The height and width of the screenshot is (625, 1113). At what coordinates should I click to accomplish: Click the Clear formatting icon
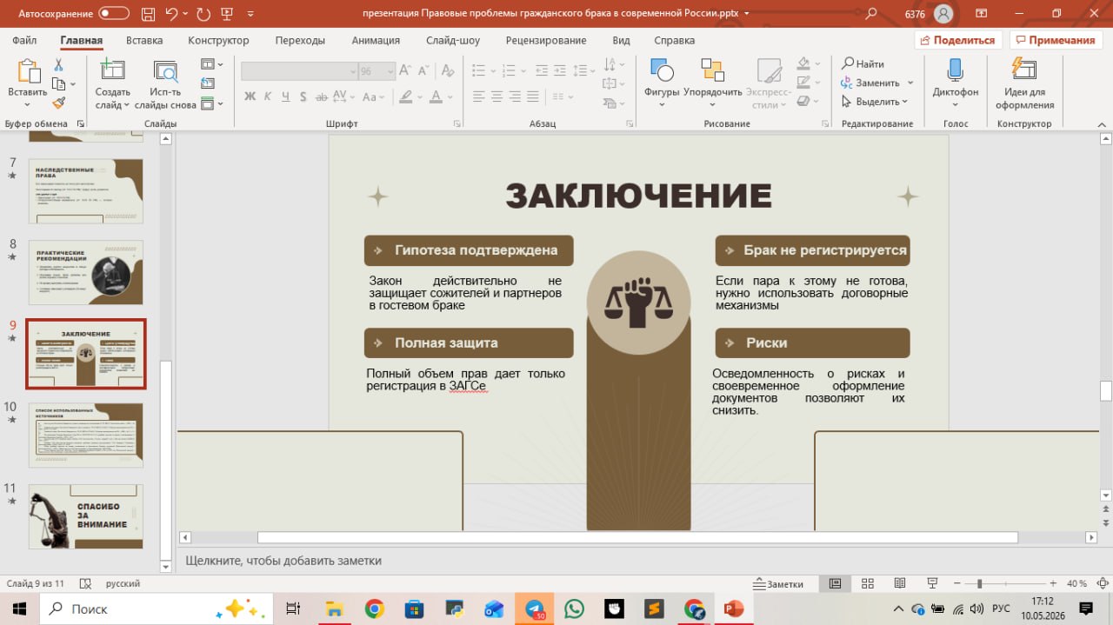click(x=448, y=71)
